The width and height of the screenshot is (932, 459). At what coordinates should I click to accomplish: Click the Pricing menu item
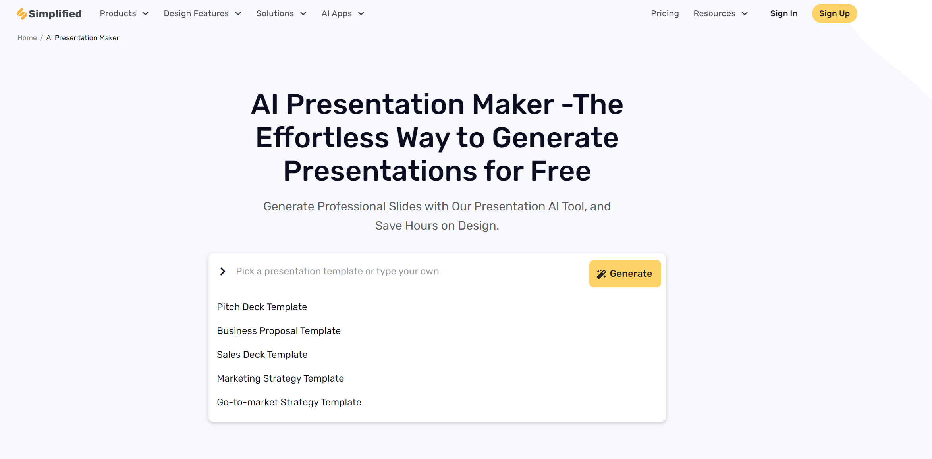(664, 13)
